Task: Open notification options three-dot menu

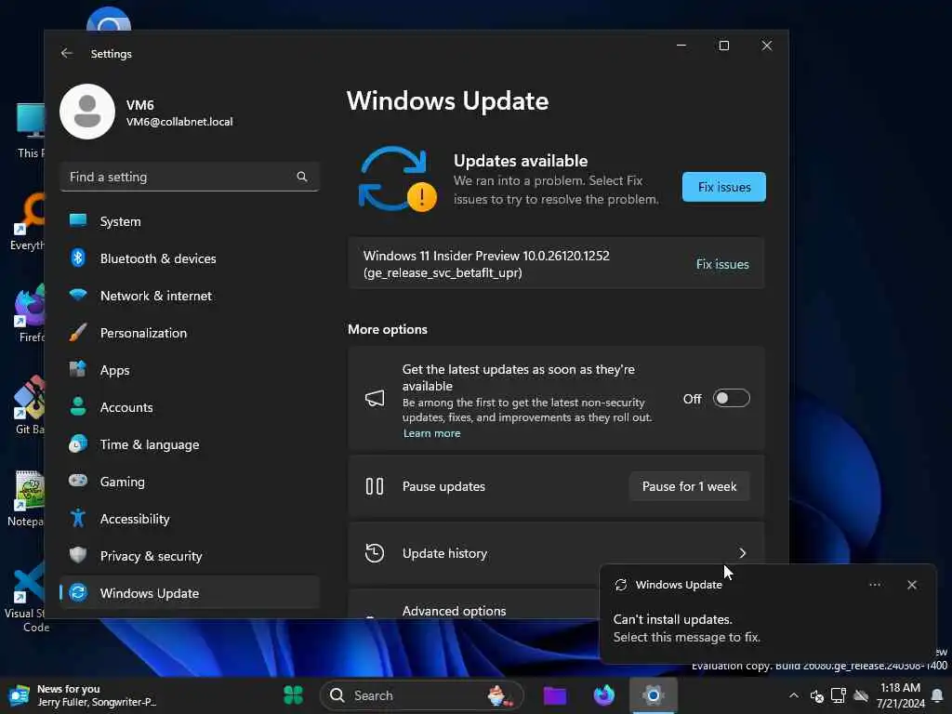Action: click(x=875, y=585)
